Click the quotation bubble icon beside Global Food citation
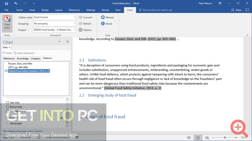The width and height of the screenshot is (252, 141). pyautogui.click(x=6, y=71)
